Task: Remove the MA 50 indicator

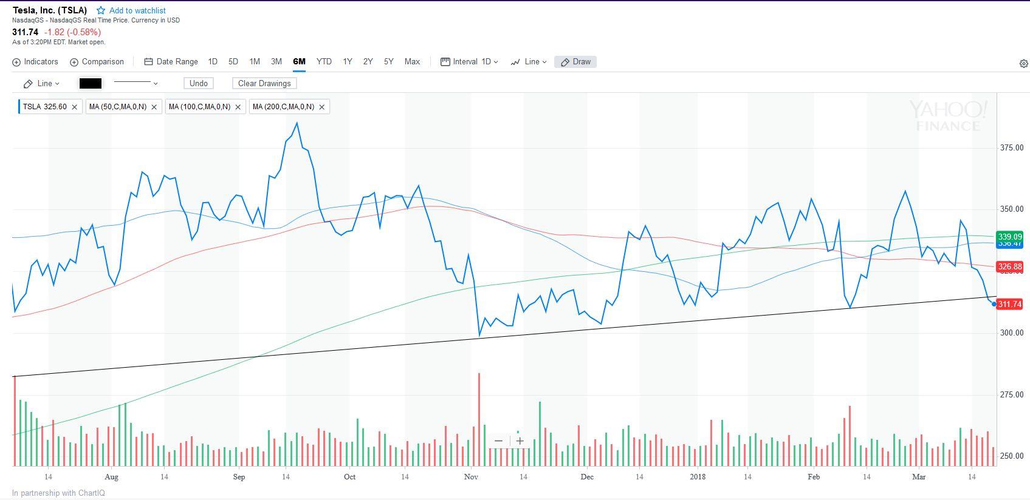Action: [154, 107]
